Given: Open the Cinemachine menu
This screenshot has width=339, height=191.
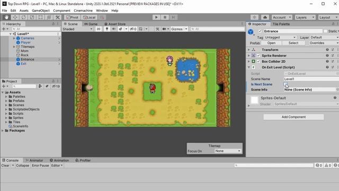Looking at the screenshot, I should [x=83, y=11].
